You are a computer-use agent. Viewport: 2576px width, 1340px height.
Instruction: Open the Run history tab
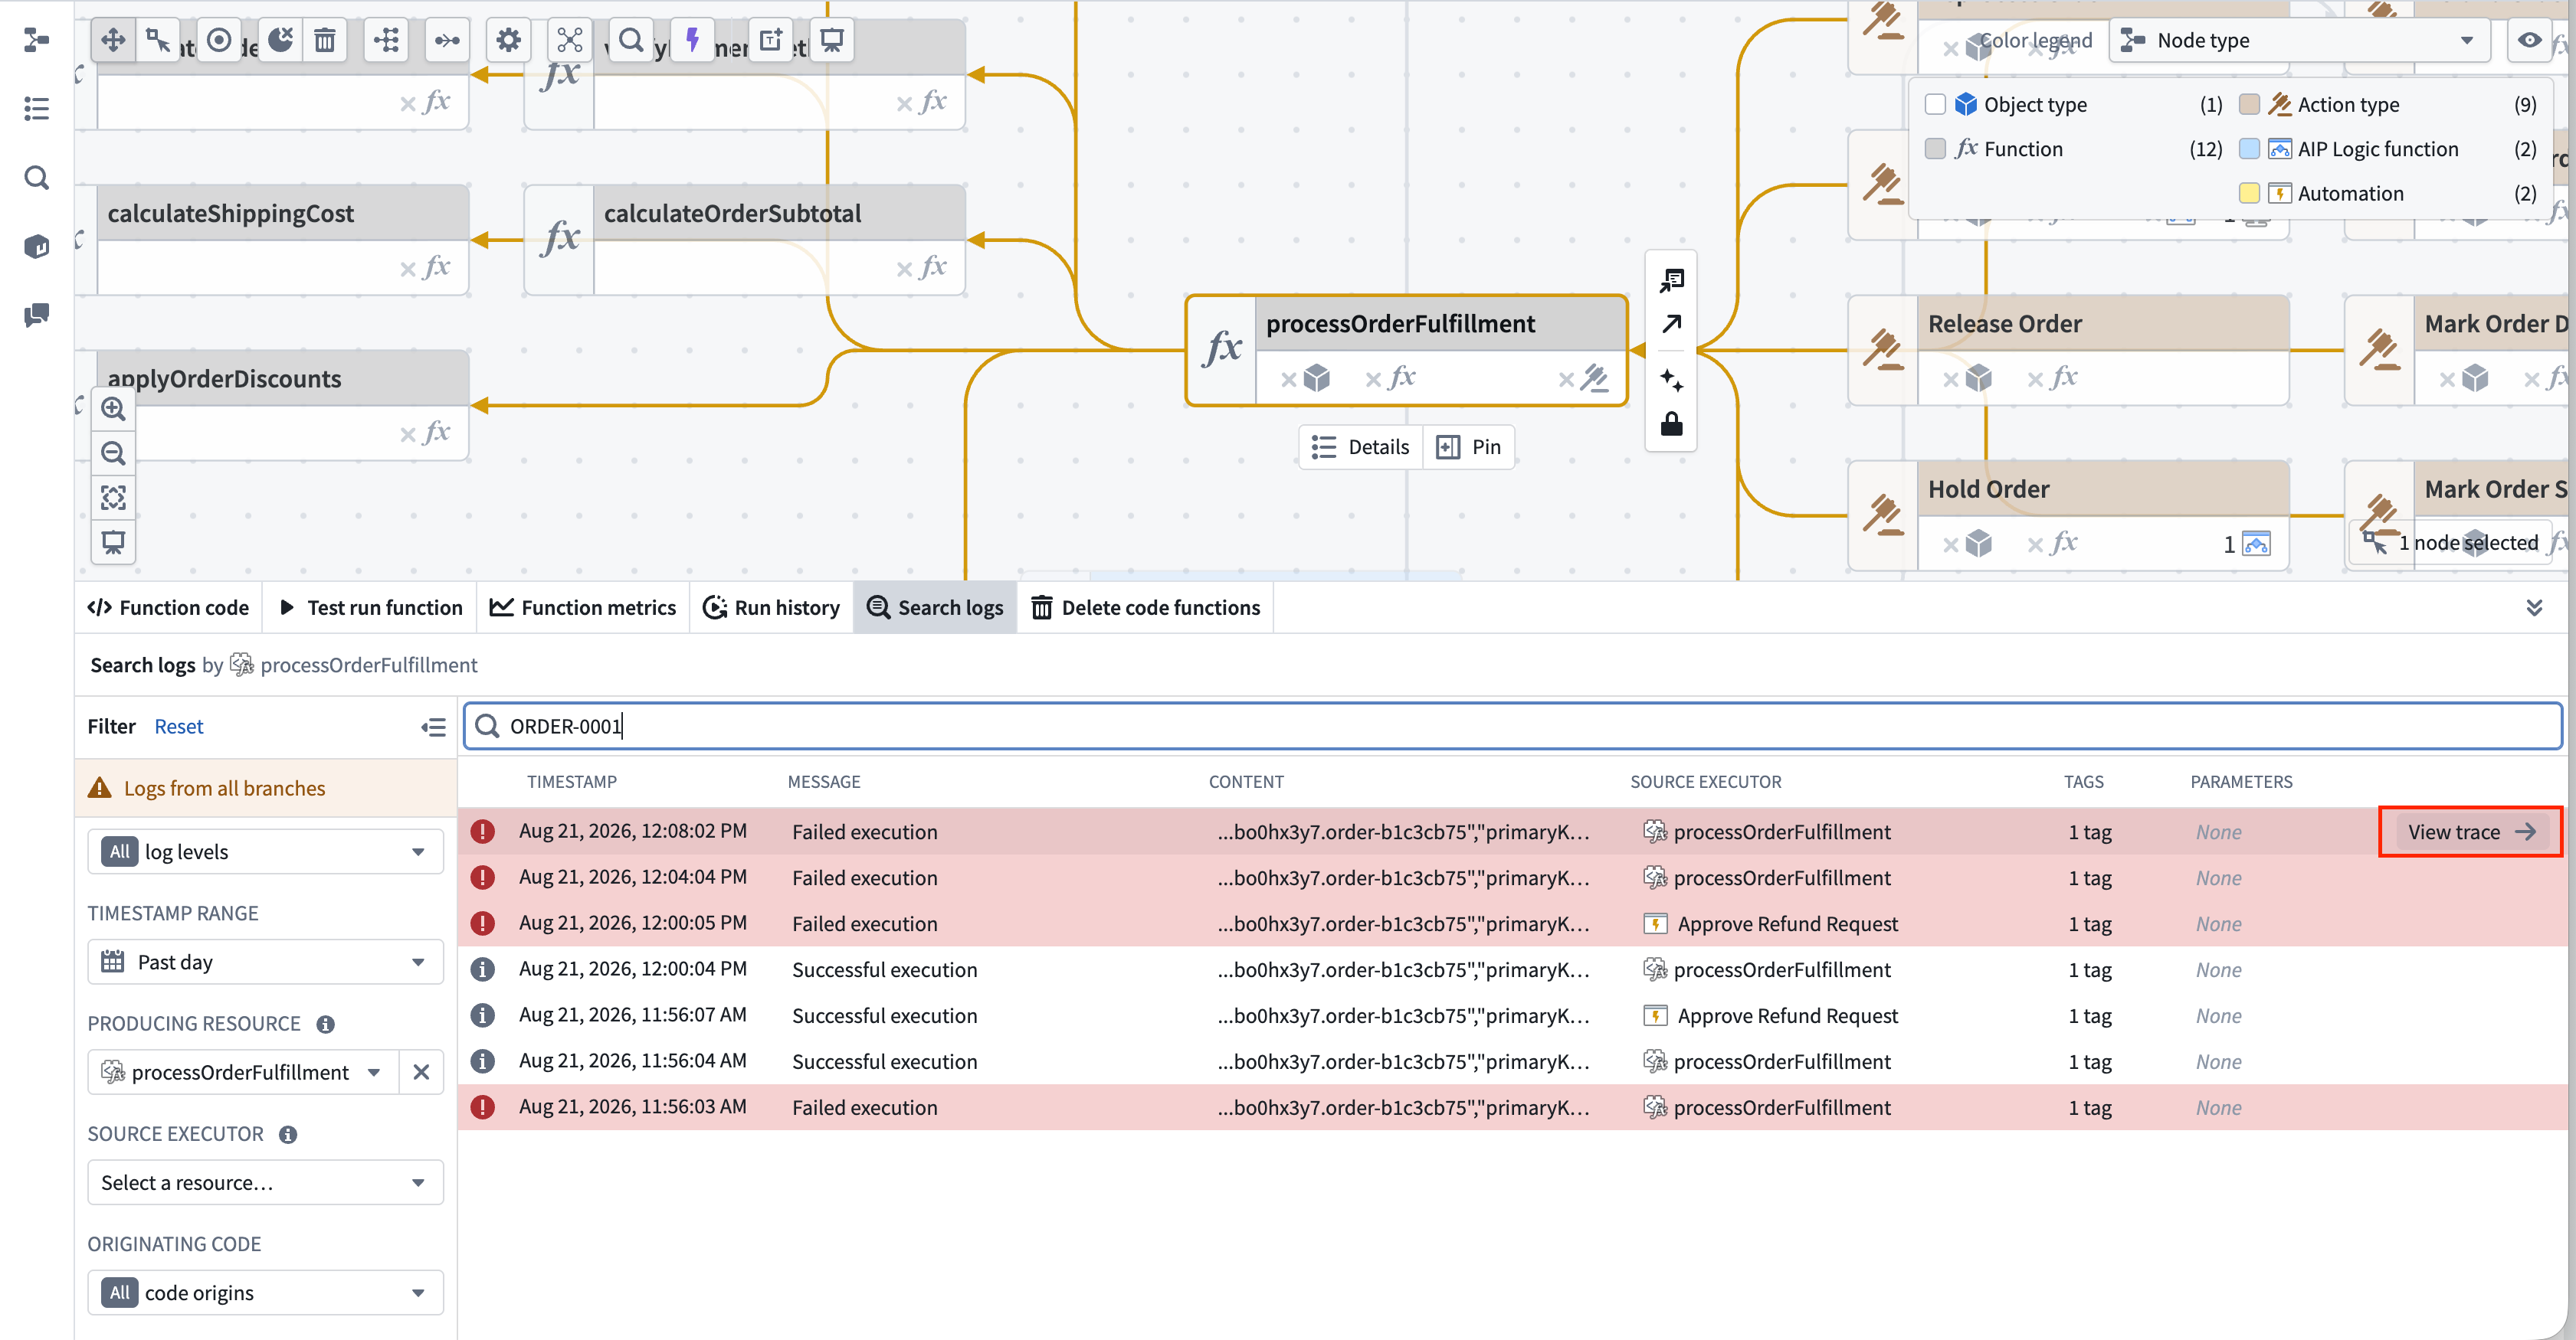(x=771, y=607)
